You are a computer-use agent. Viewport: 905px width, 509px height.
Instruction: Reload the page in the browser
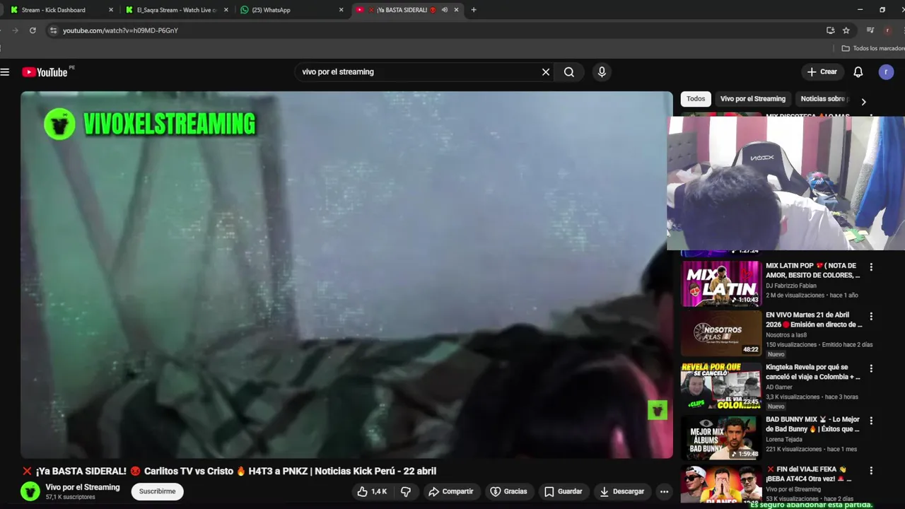pyautogui.click(x=33, y=30)
